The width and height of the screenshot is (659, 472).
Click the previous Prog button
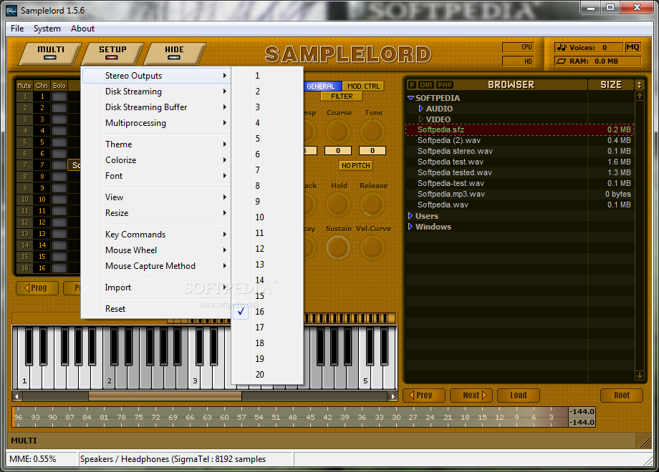pos(37,287)
